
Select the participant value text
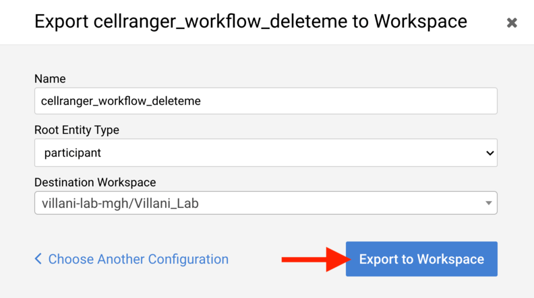click(73, 153)
